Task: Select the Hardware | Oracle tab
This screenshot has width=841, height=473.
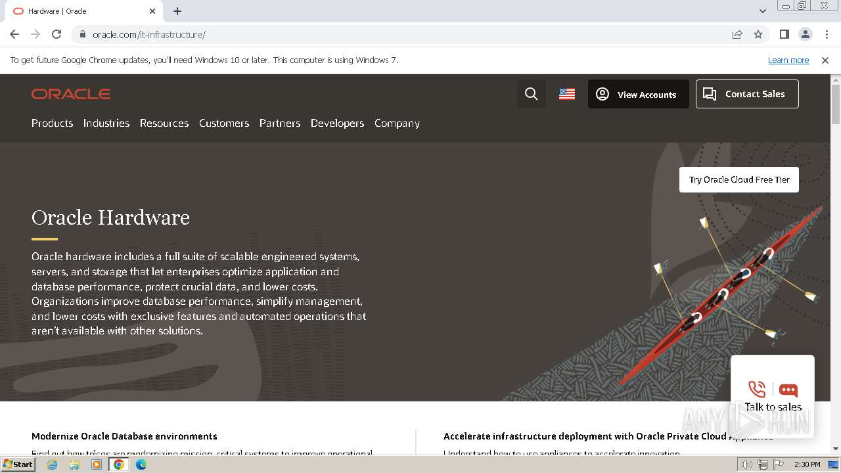Action: pos(84,11)
